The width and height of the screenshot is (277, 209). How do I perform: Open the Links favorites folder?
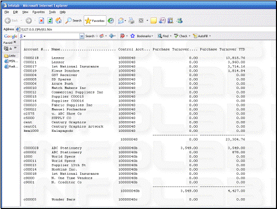click(x=10, y=56)
